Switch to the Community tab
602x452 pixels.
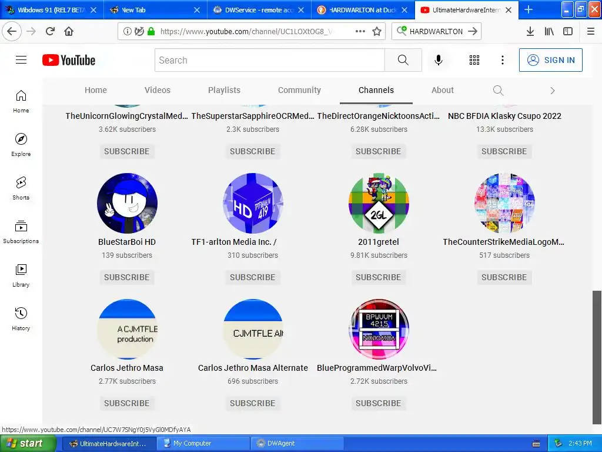pyautogui.click(x=299, y=90)
